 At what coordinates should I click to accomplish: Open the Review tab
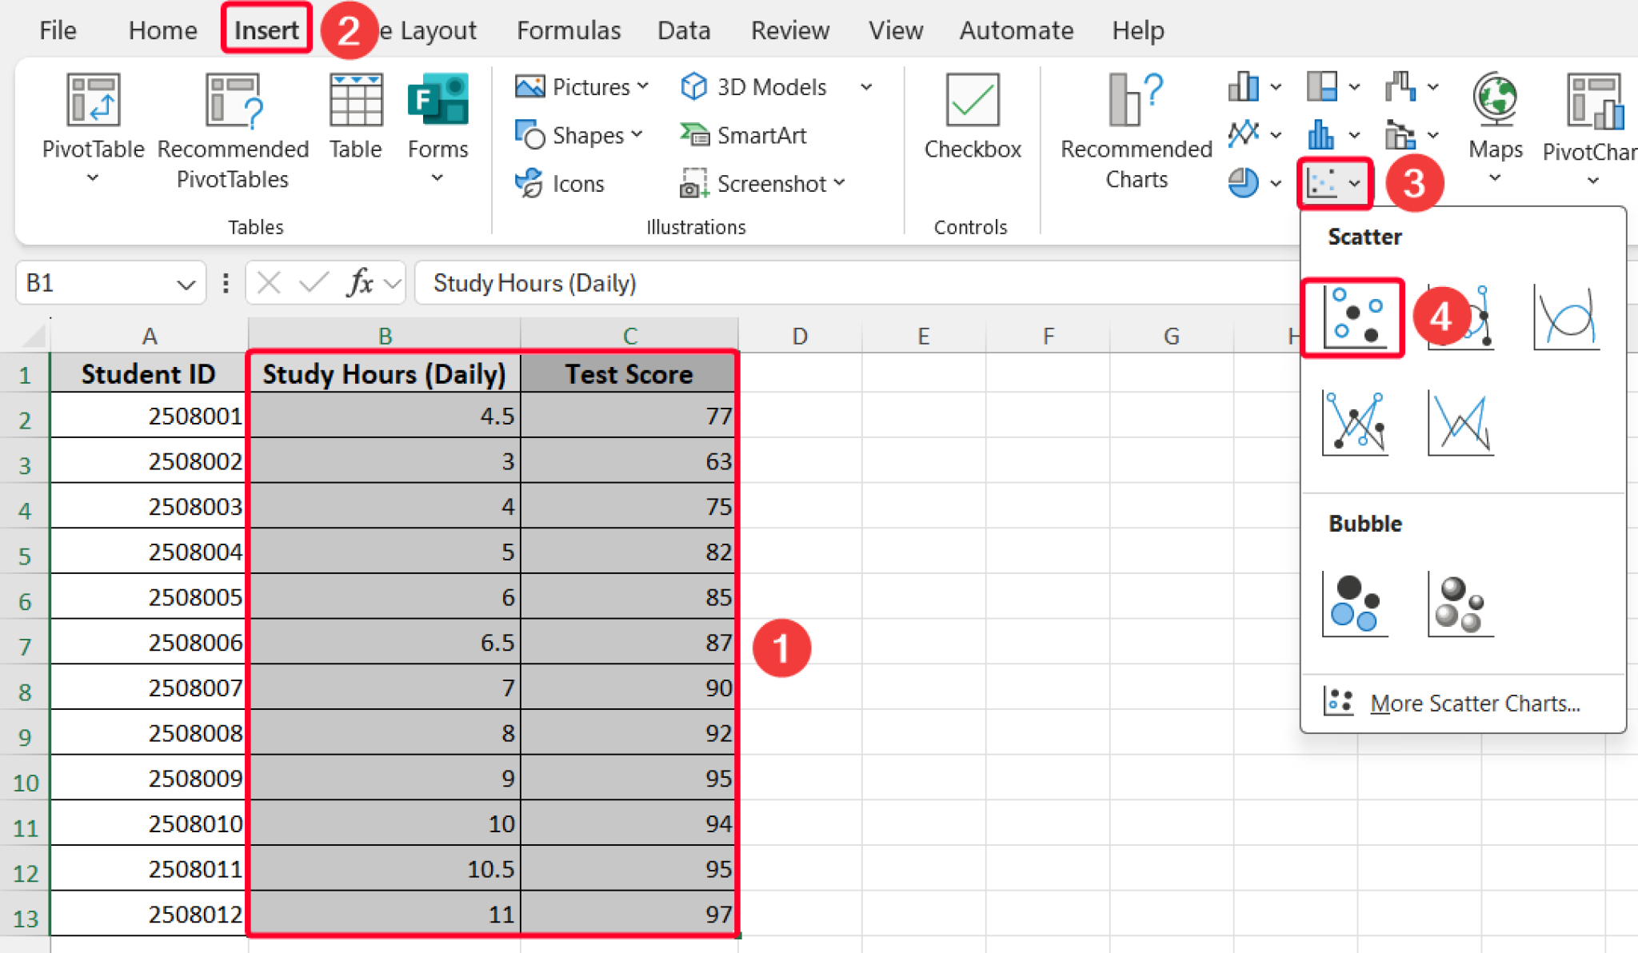[789, 30]
